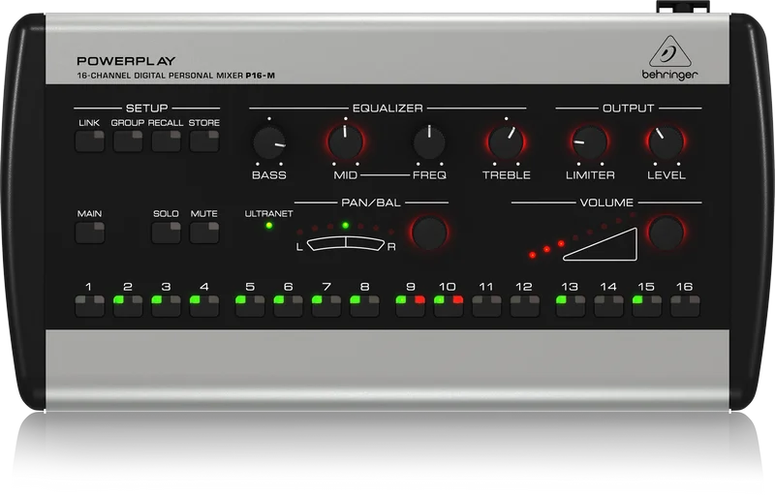Click the FREQ equalizer knob
Image resolution: width=775 pixels, height=497 pixels.
click(429, 141)
